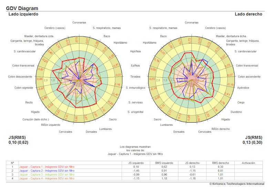Screen dimensions: 268x190
Task: Select the Lado izquierdo heading
Action: pyautogui.click(x=23, y=14)
